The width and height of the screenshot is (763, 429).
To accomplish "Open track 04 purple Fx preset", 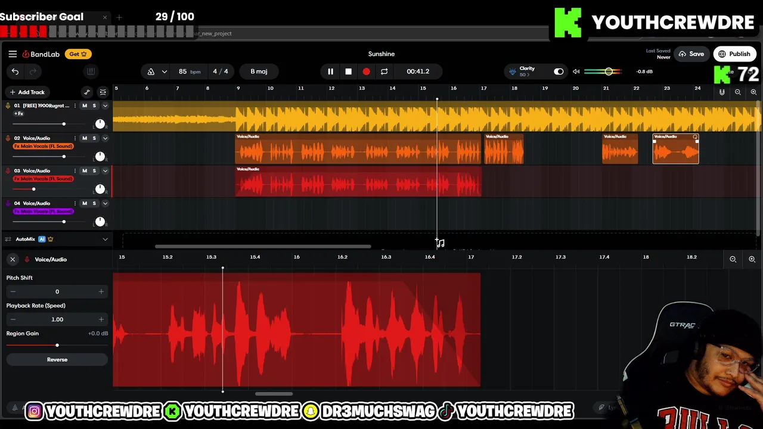I will coord(43,212).
